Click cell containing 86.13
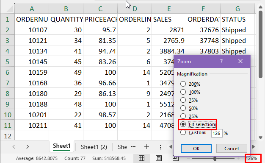Viewport: 265px width, 163px height. 100,93
